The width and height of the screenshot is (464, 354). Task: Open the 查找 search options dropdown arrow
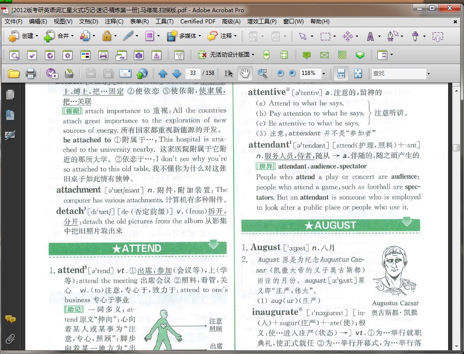[428, 74]
